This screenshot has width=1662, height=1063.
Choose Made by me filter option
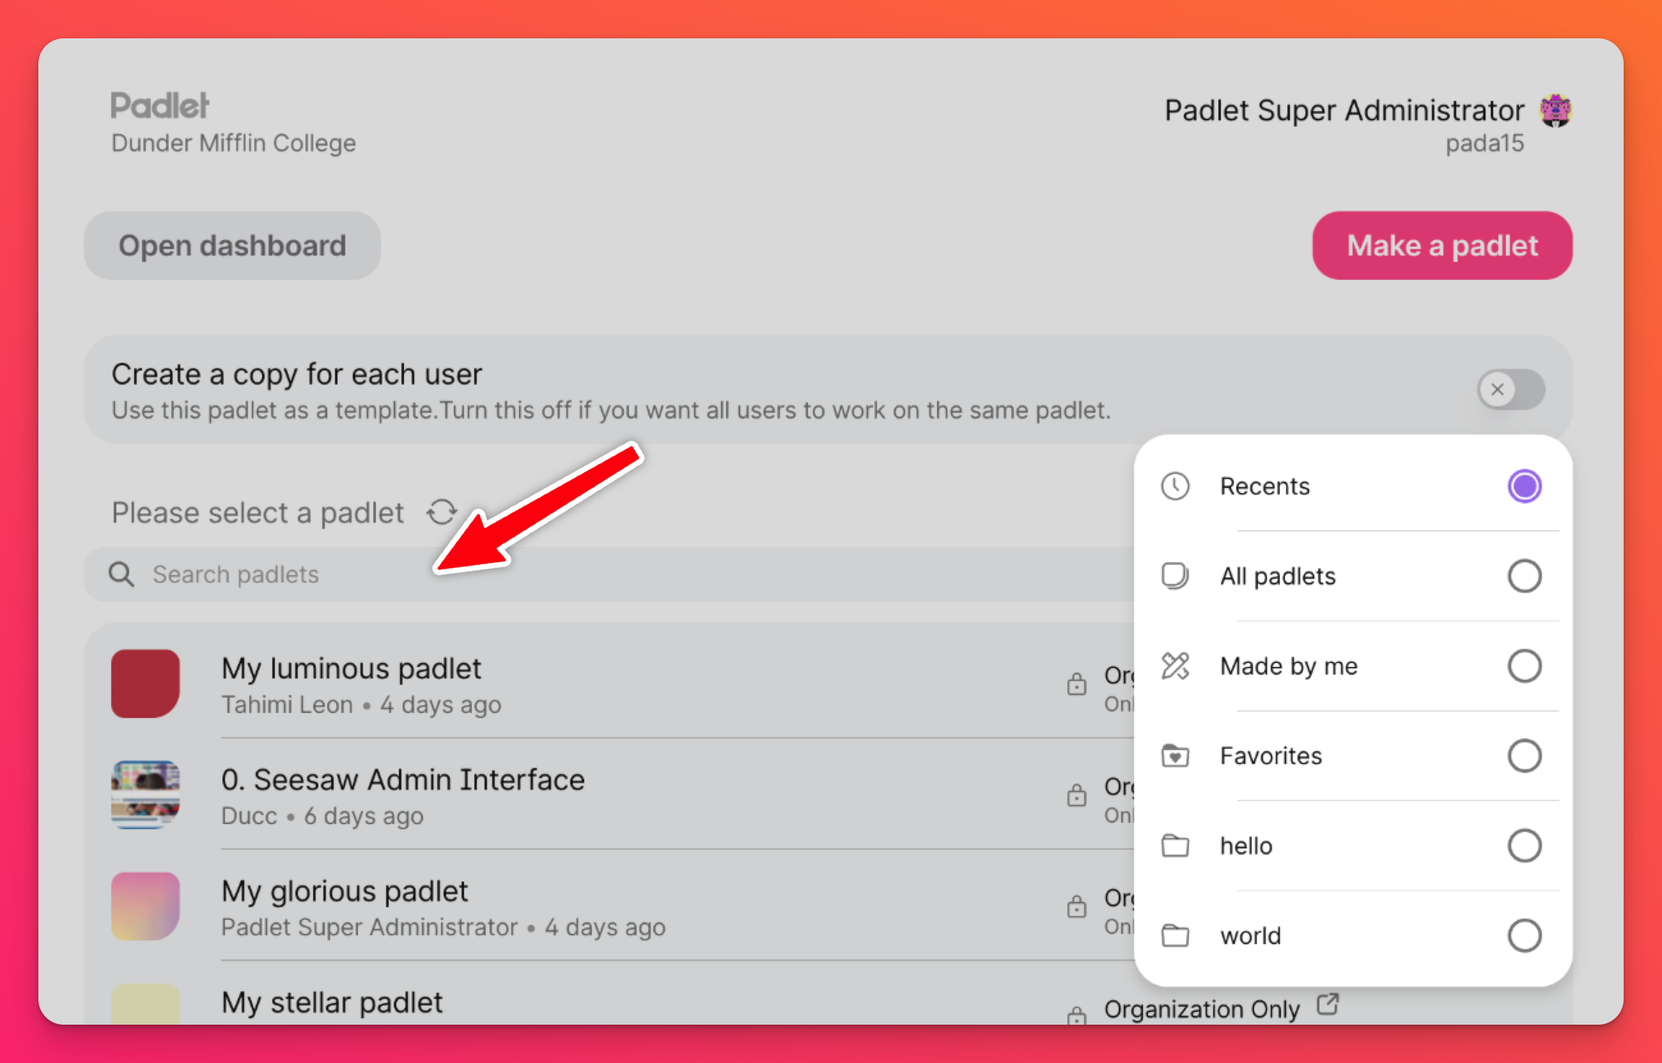tap(1289, 666)
